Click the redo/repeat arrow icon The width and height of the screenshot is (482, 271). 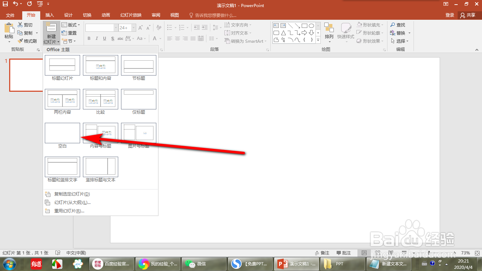(29, 4)
